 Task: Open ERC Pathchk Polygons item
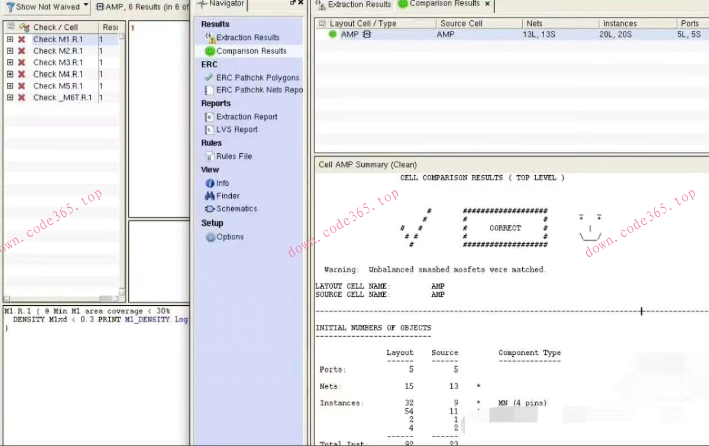tap(257, 78)
